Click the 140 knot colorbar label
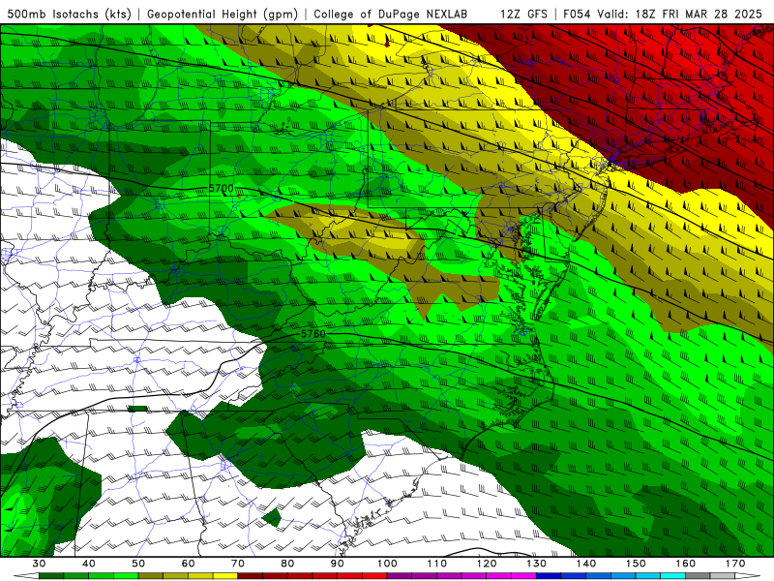The image size is (774, 581). coord(586,564)
